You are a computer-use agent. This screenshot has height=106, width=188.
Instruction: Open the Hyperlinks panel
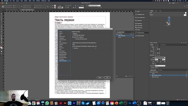pos(139,21)
